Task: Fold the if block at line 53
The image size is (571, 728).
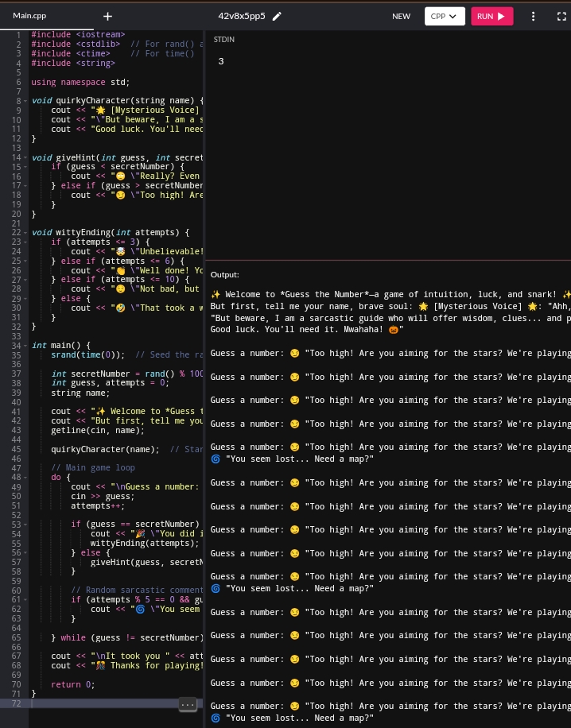Action: click(x=25, y=525)
